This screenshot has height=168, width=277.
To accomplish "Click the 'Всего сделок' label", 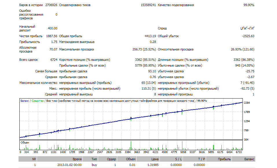I will (x=28, y=60).
